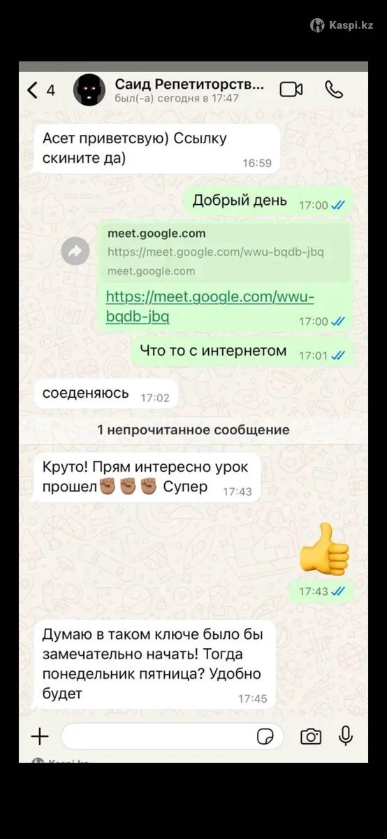Viewport: 387px width, 839px height.
Task: Focus the message text input field
Action: (x=173, y=736)
